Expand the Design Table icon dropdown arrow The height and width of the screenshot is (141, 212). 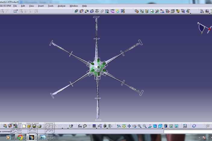tap(96, 128)
